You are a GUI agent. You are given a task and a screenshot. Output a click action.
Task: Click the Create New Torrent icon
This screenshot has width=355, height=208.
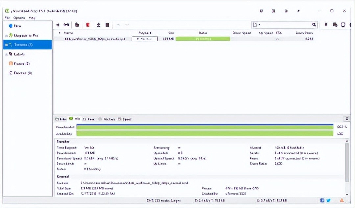(77, 25)
